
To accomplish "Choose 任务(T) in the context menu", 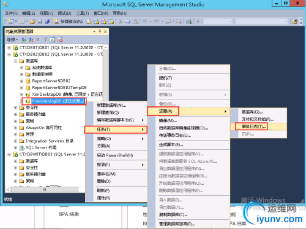I will tap(116, 130).
